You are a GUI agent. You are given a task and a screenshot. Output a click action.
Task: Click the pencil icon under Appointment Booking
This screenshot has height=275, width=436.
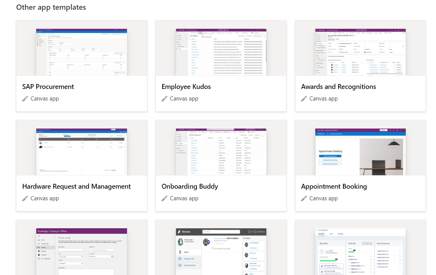pyautogui.click(x=304, y=198)
